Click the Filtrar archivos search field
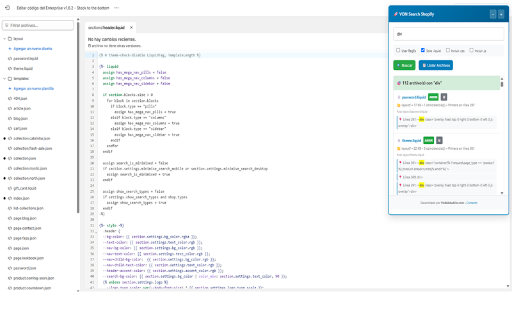Image resolution: width=512 pixels, height=320 pixels. (38, 26)
